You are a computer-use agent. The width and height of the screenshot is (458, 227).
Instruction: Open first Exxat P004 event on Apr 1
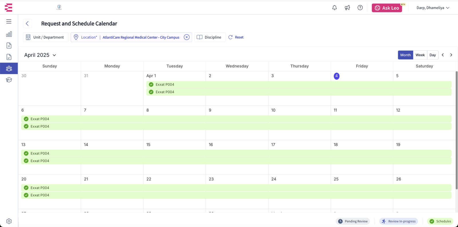pyautogui.click(x=299, y=84)
